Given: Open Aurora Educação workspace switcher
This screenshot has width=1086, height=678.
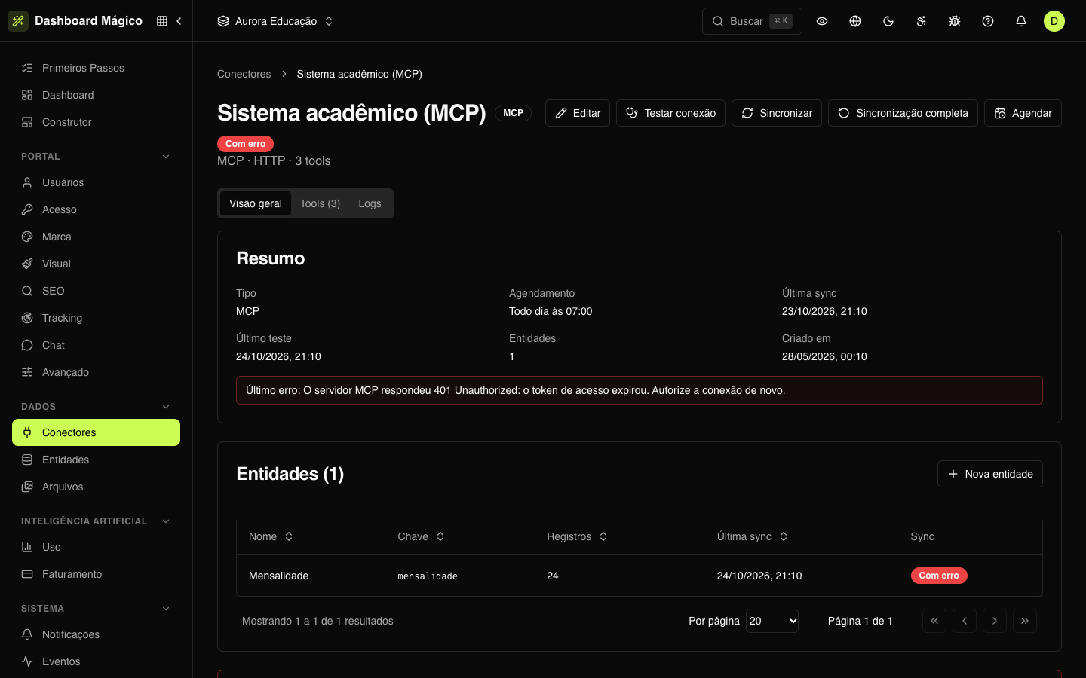Looking at the screenshot, I should tap(275, 21).
